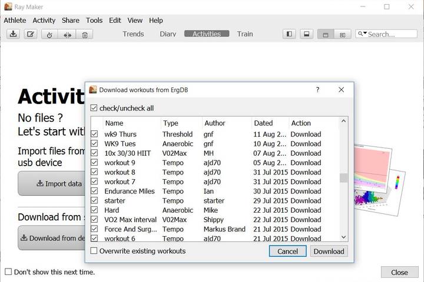Click the Download button in ErgDB dialog

(x=329, y=251)
